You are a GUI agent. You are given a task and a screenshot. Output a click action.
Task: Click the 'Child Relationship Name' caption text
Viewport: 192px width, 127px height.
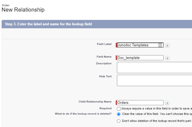tap(95, 102)
